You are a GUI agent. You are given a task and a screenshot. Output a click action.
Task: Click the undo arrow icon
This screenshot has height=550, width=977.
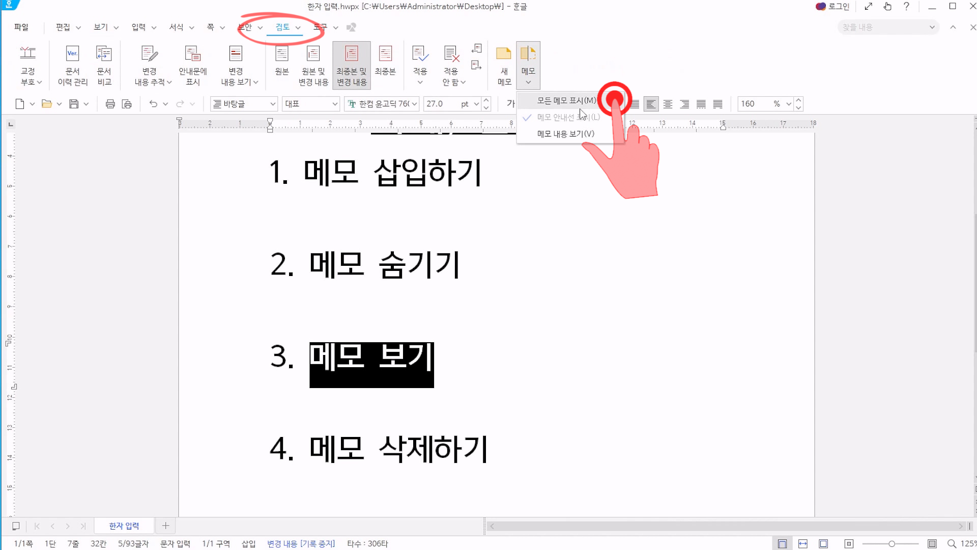(x=153, y=104)
